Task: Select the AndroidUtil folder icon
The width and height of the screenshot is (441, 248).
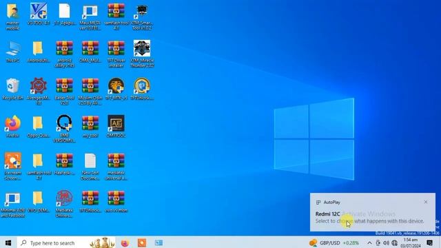Action: [x=38, y=49]
